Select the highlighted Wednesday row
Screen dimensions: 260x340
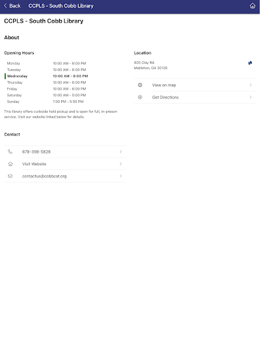(46, 76)
